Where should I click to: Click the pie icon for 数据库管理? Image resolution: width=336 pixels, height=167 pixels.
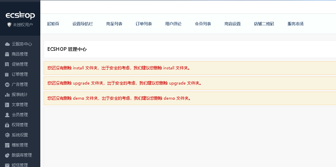[7, 155]
